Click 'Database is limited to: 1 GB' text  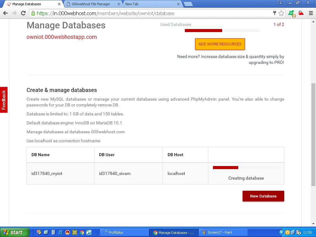[75, 114]
